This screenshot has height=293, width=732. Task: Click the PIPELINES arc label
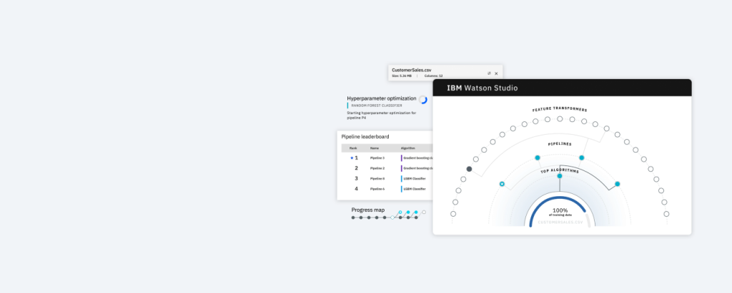pos(560,144)
